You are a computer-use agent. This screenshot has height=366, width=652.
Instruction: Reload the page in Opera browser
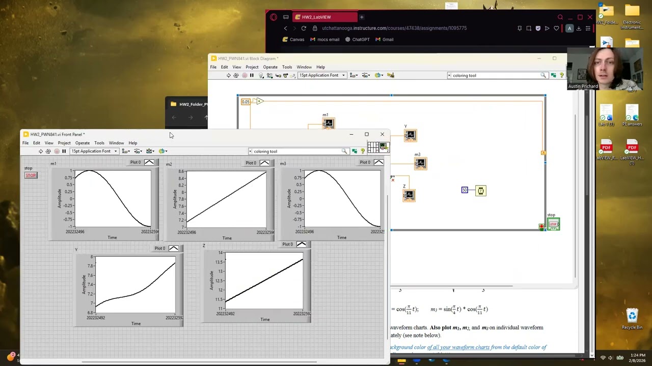[304, 28]
